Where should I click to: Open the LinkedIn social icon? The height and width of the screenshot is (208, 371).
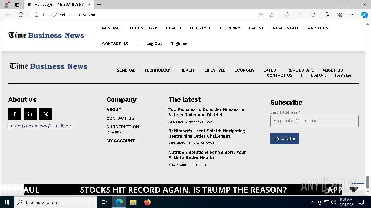pos(30,114)
